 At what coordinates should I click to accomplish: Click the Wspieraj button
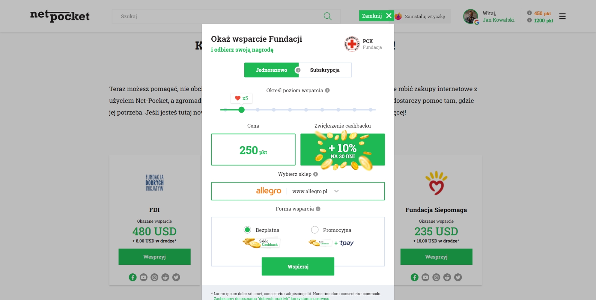[x=298, y=266]
